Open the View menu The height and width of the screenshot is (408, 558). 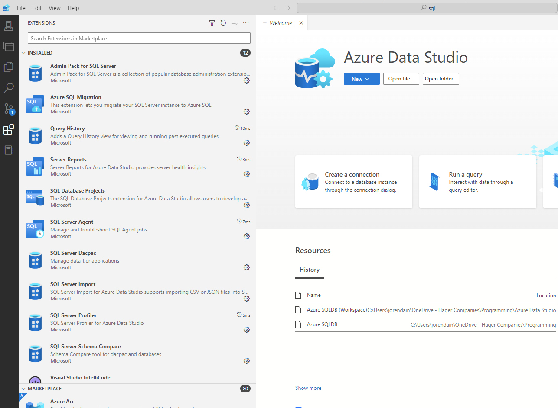pyautogui.click(x=55, y=8)
